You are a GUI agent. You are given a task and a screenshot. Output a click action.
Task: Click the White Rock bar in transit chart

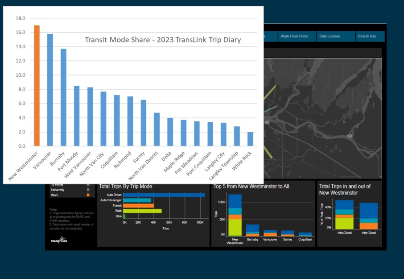[250, 139]
